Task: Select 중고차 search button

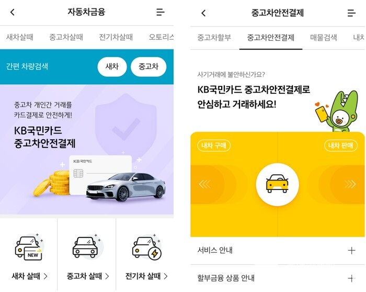Action: pyautogui.click(x=148, y=66)
